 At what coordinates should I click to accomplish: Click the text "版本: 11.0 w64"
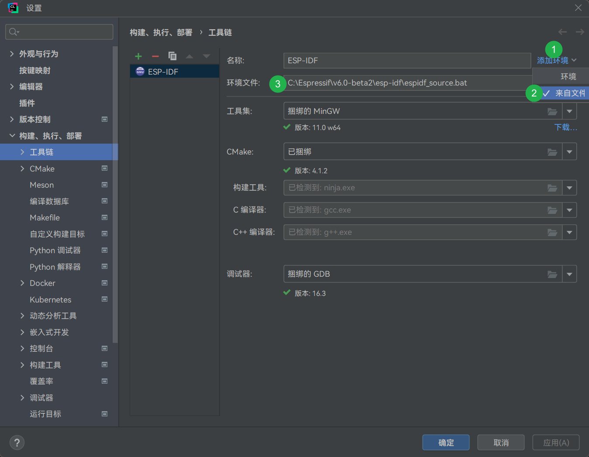click(x=317, y=127)
